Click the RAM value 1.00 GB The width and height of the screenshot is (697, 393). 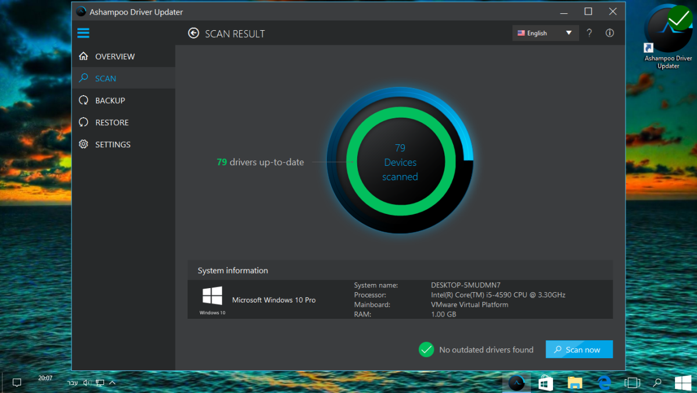(x=444, y=314)
